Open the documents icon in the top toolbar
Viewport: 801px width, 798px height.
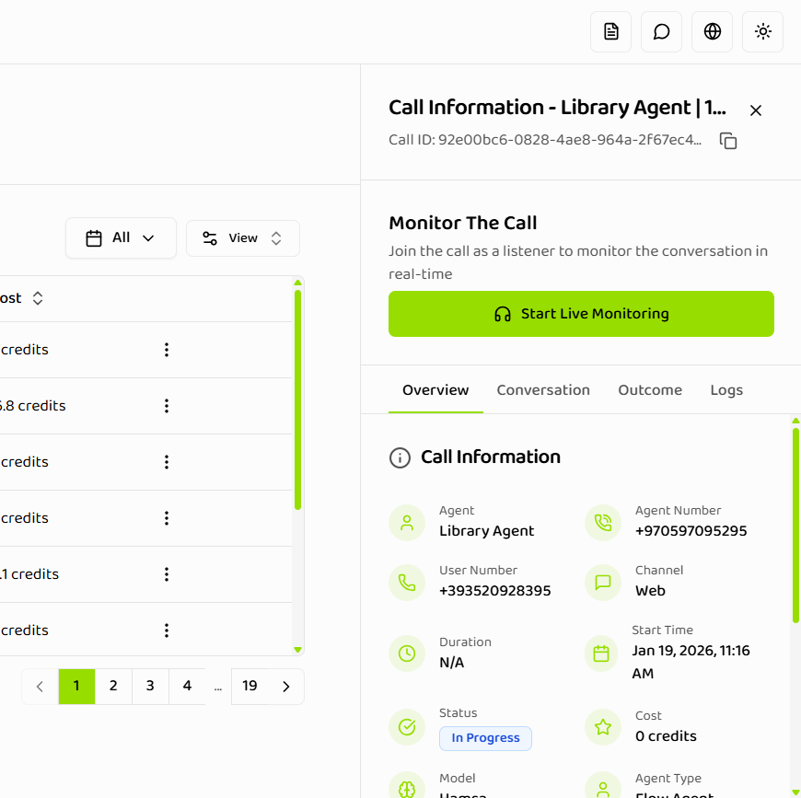(610, 30)
